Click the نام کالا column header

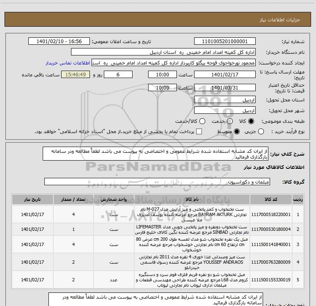(192, 200)
